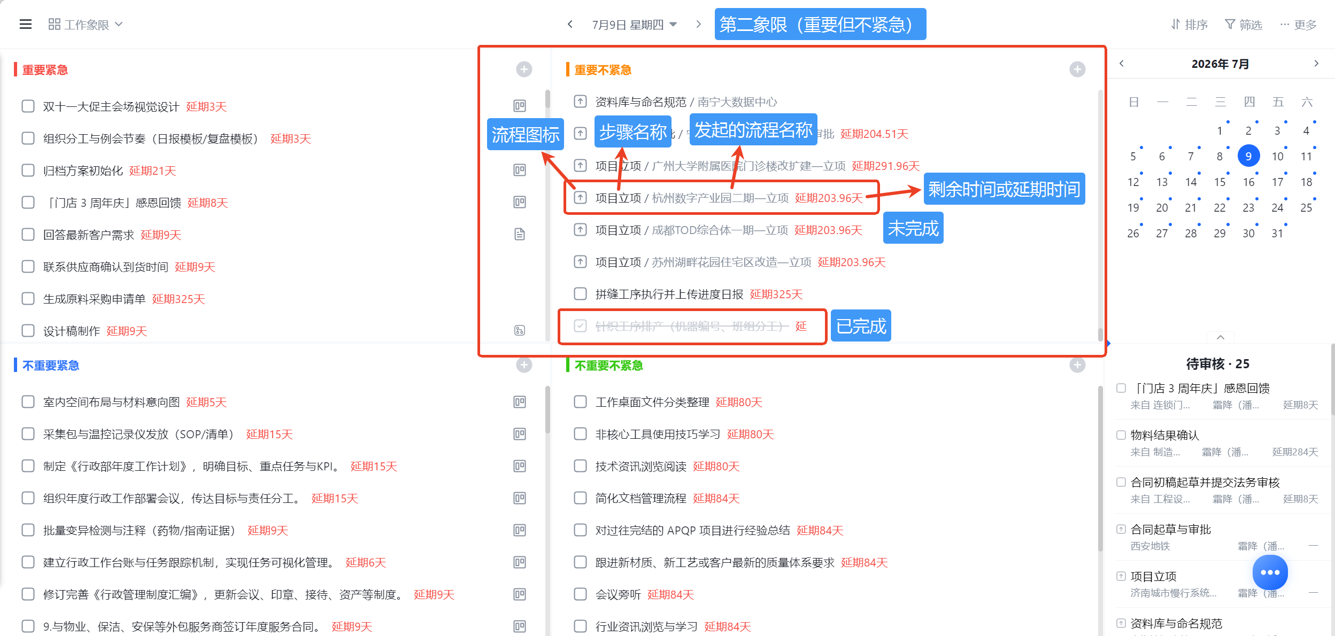Viewport: 1335px width, 636px height.
Task: Select July 15 in calendar
Action: [x=1220, y=182]
